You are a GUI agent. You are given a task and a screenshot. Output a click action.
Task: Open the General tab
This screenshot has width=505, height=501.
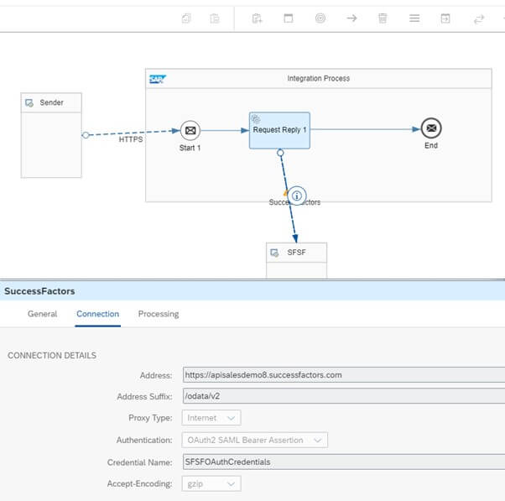[42, 314]
